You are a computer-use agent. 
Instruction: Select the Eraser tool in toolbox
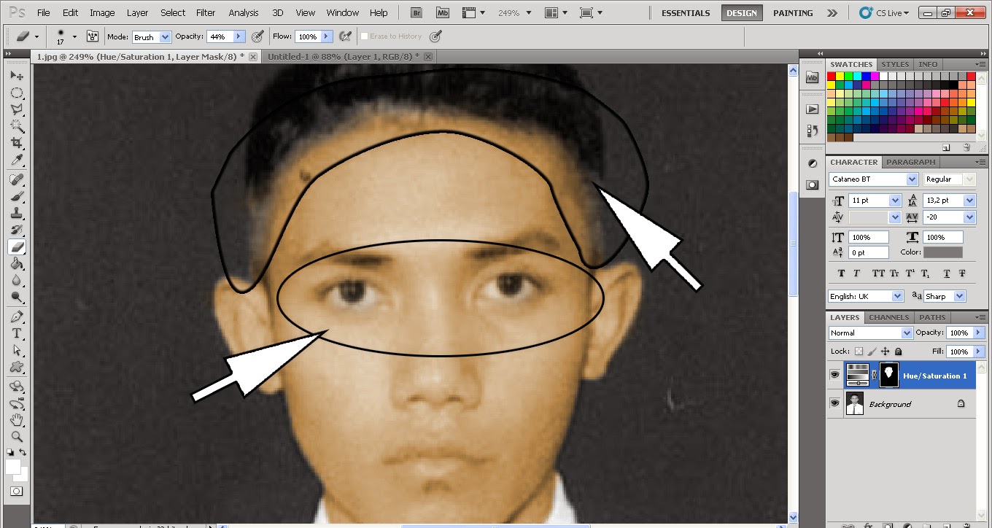click(x=17, y=246)
